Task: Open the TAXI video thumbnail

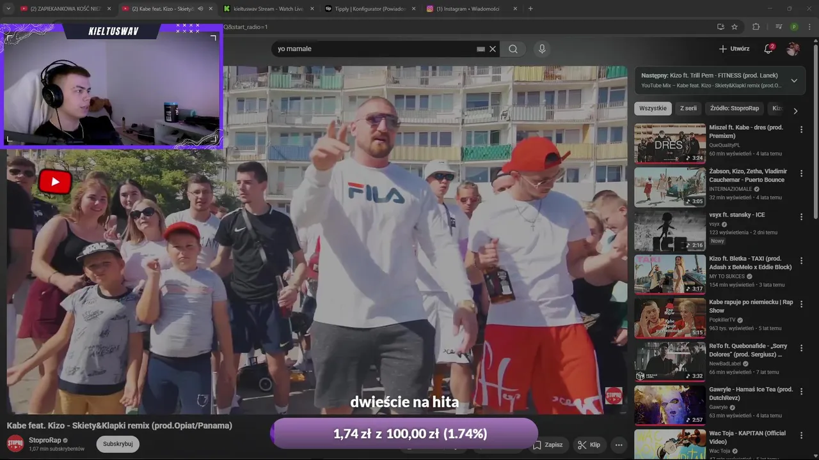Action: tap(670, 274)
